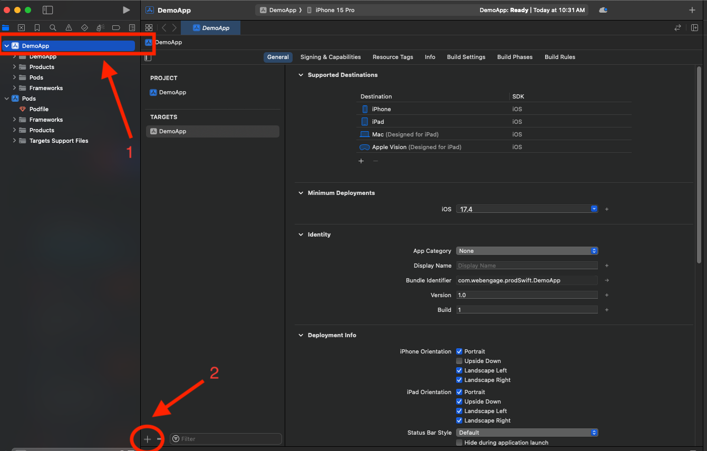Image resolution: width=707 pixels, height=451 pixels.
Task: Click plus next to iOS deployment version
Action: click(x=607, y=209)
